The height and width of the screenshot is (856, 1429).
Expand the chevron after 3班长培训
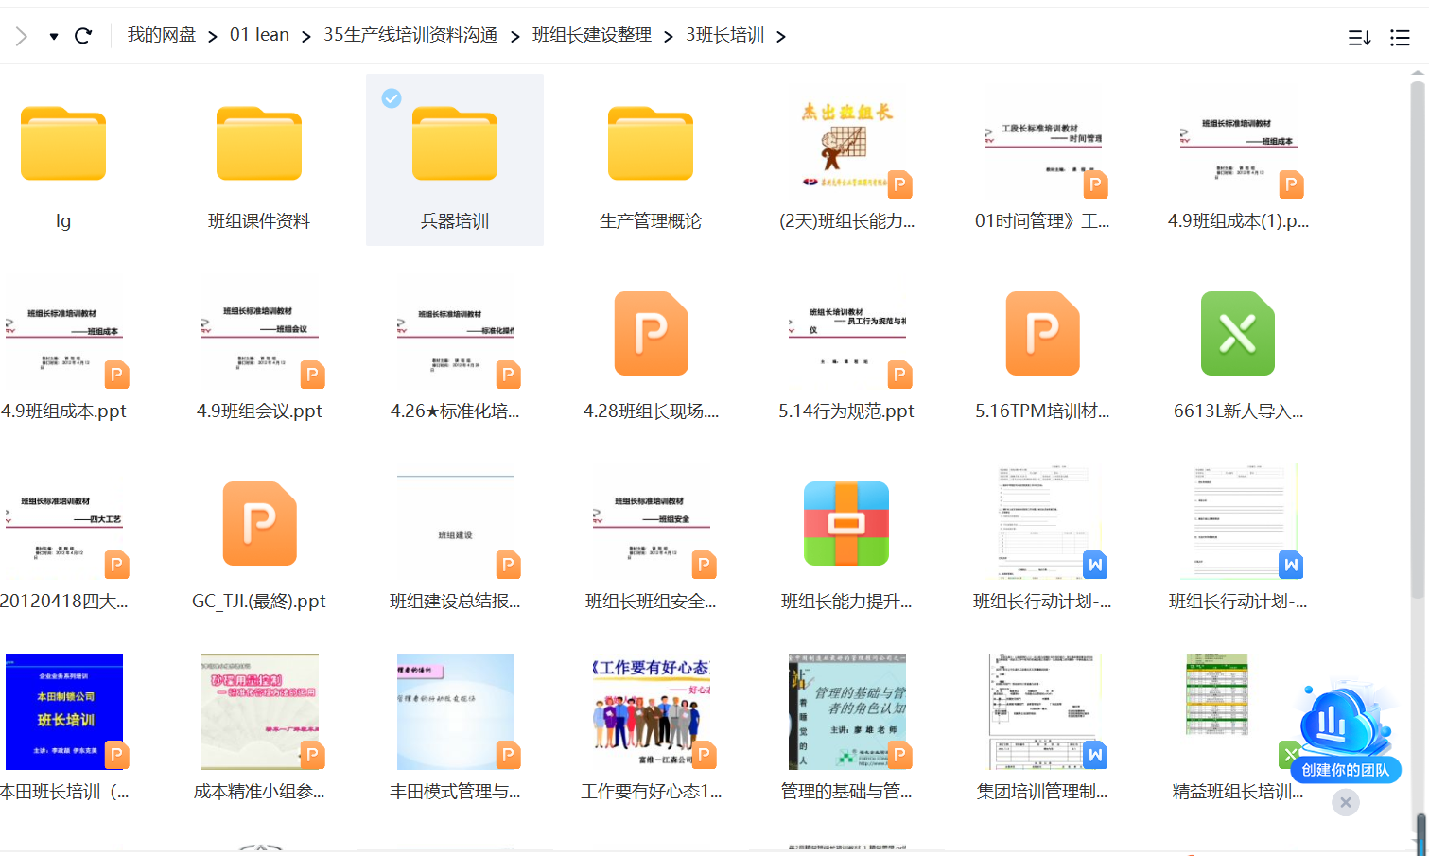tap(781, 36)
